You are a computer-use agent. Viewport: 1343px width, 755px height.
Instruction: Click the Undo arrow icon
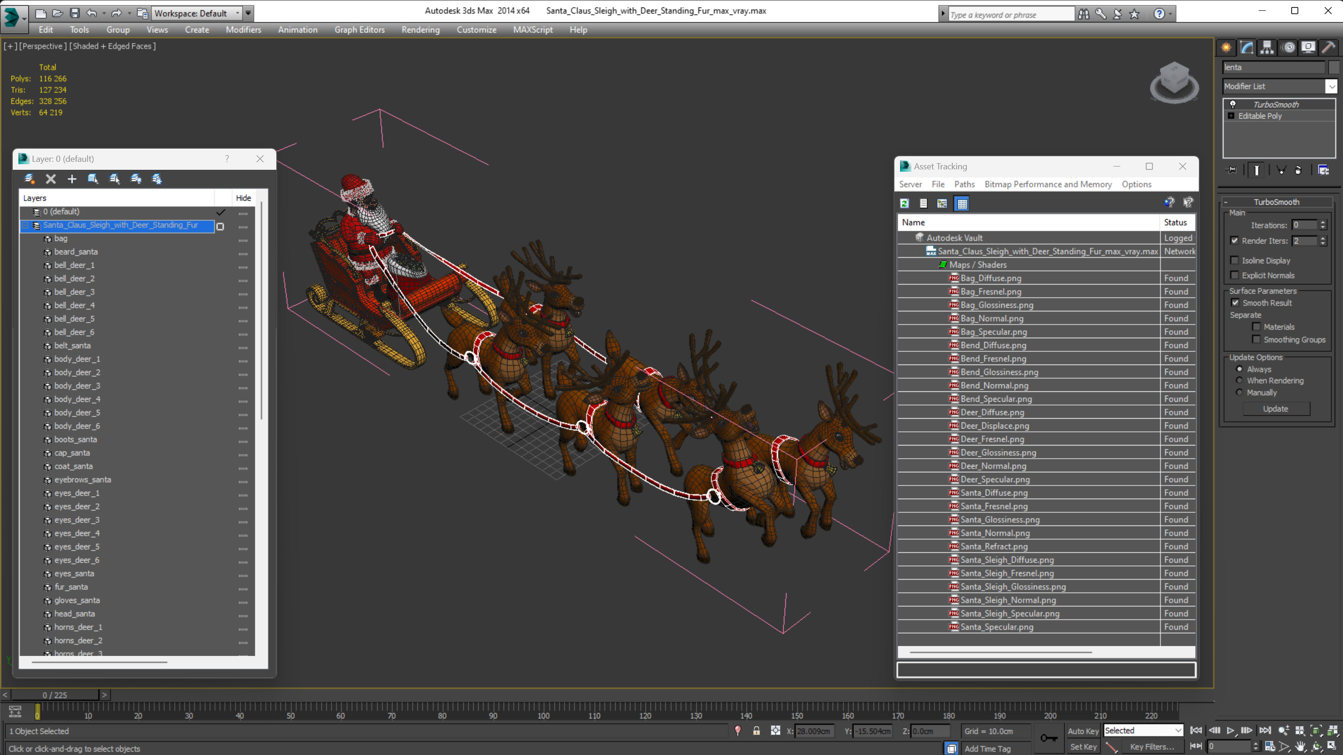pos(92,13)
